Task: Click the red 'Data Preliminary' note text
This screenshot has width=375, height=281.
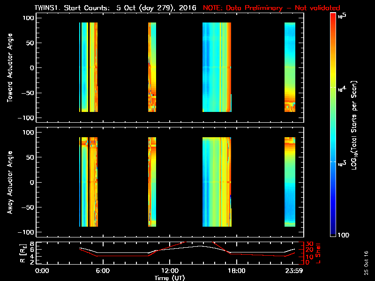Action: pyautogui.click(x=271, y=8)
